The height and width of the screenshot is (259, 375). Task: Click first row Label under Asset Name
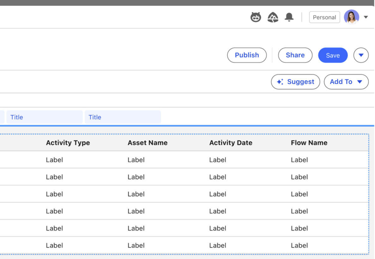[x=136, y=160]
